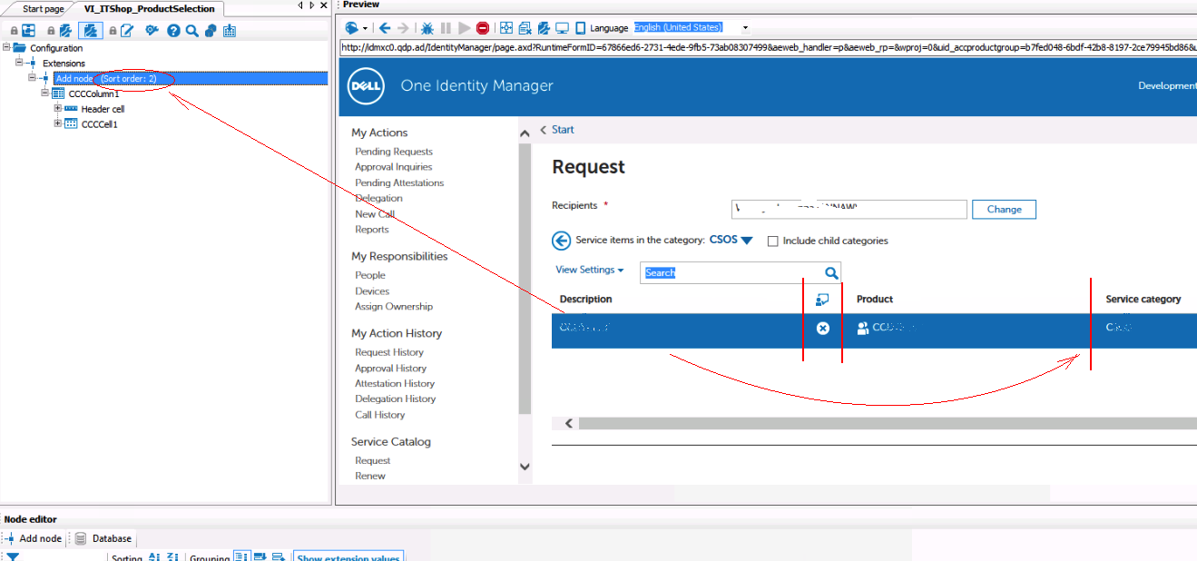Open Approval History link
1197x561 pixels.
click(391, 369)
